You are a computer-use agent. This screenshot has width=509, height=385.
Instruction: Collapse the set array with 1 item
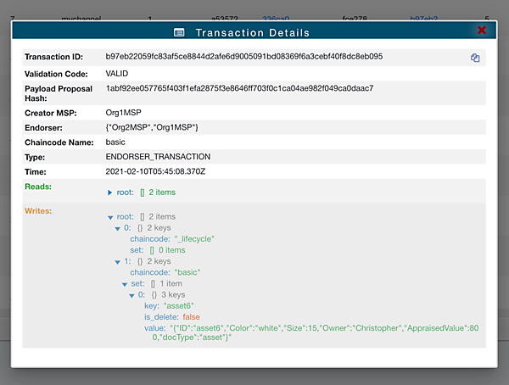[124, 283]
